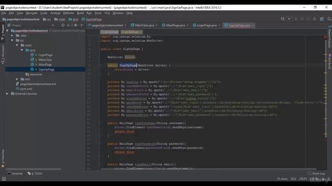332x186 pixels.
Task: Open the Help menu
Action: 129,13
